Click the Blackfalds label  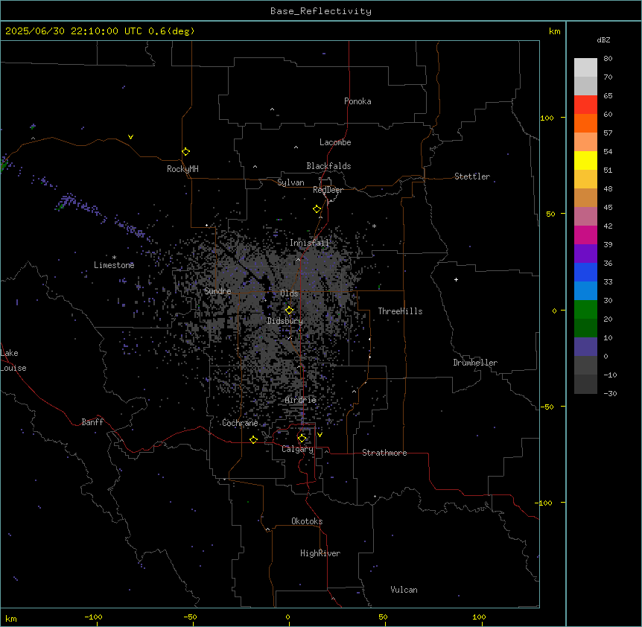328,166
